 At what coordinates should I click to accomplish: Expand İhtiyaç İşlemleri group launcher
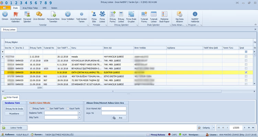pyautogui.click(x=137, y=25)
